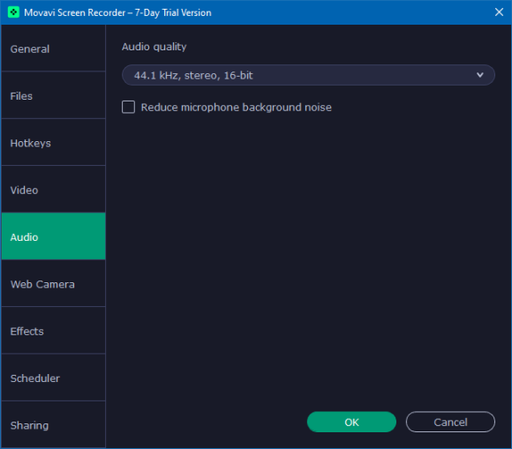Viewport: 512px width, 449px height.
Task: Open the Scheduler tab
Action: [54, 378]
